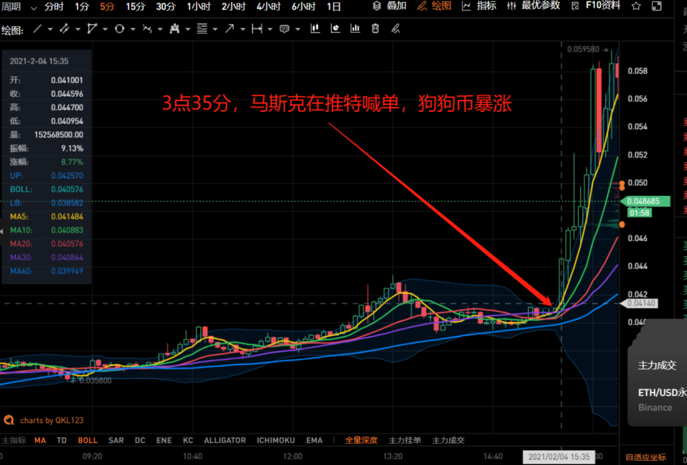Image resolution: width=687 pixels, height=465 pixels.
Task: Open 最优参数 optimal parameters
Action: pyautogui.click(x=533, y=6)
